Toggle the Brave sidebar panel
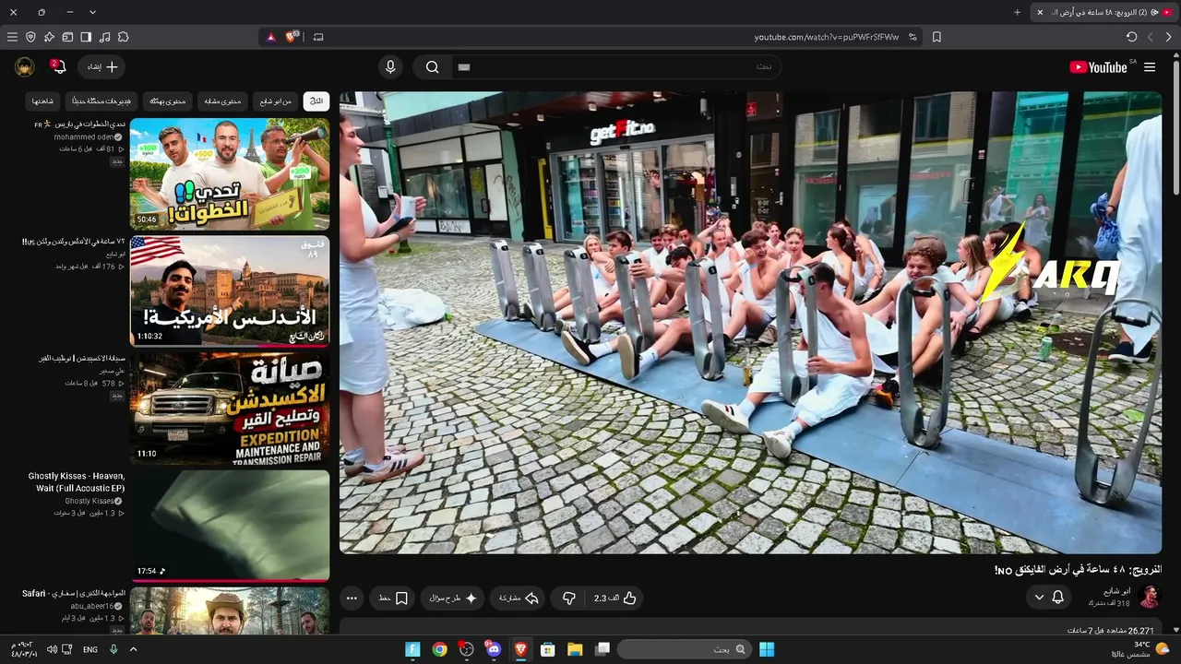The height and width of the screenshot is (664, 1181). click(x=86, y=37)
